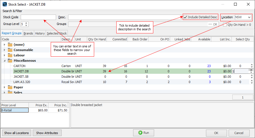Click Available value 3 in LAM.A3.320 row
255x138 pixels.
210,82
